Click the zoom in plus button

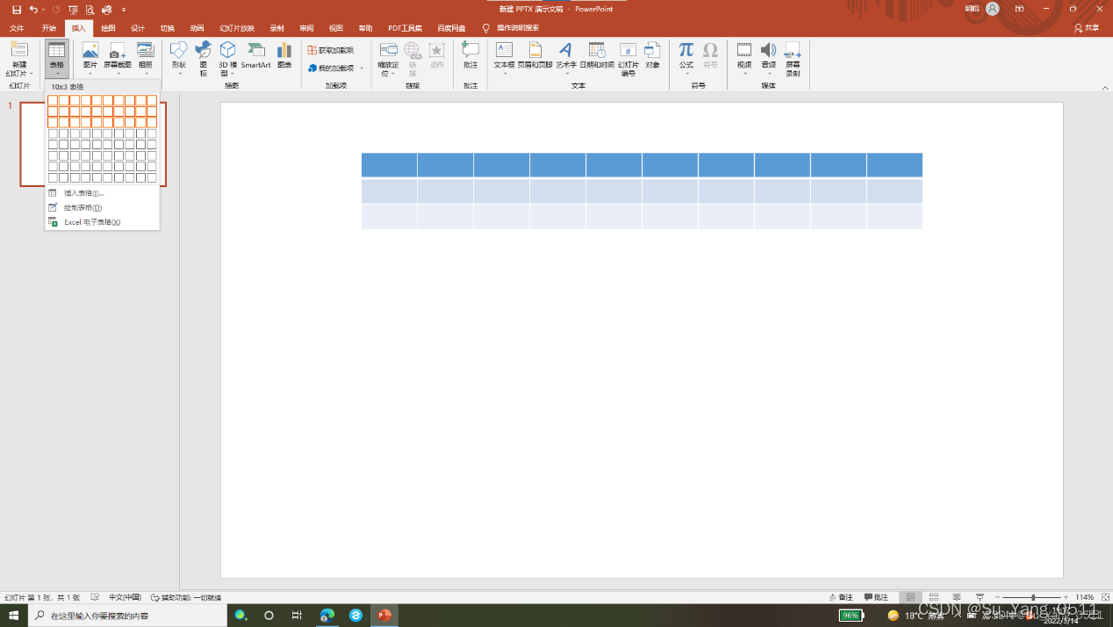pyautogui.click(x=1066, y=597)
